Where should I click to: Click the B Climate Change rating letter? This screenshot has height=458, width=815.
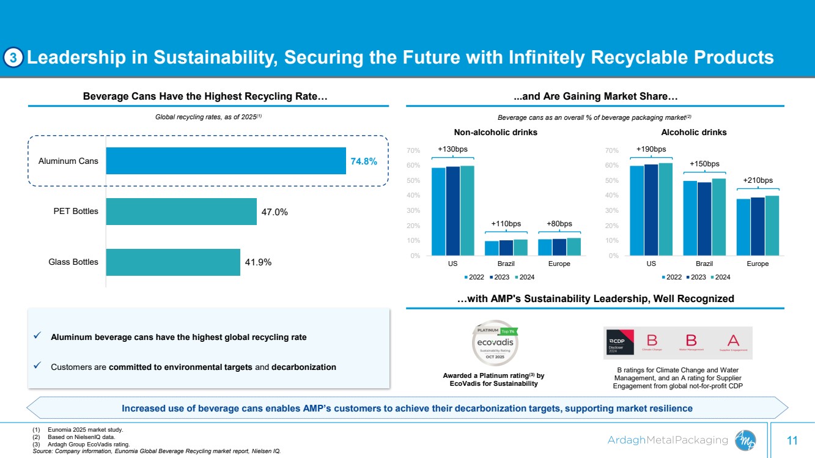click(x=652, y=341)
